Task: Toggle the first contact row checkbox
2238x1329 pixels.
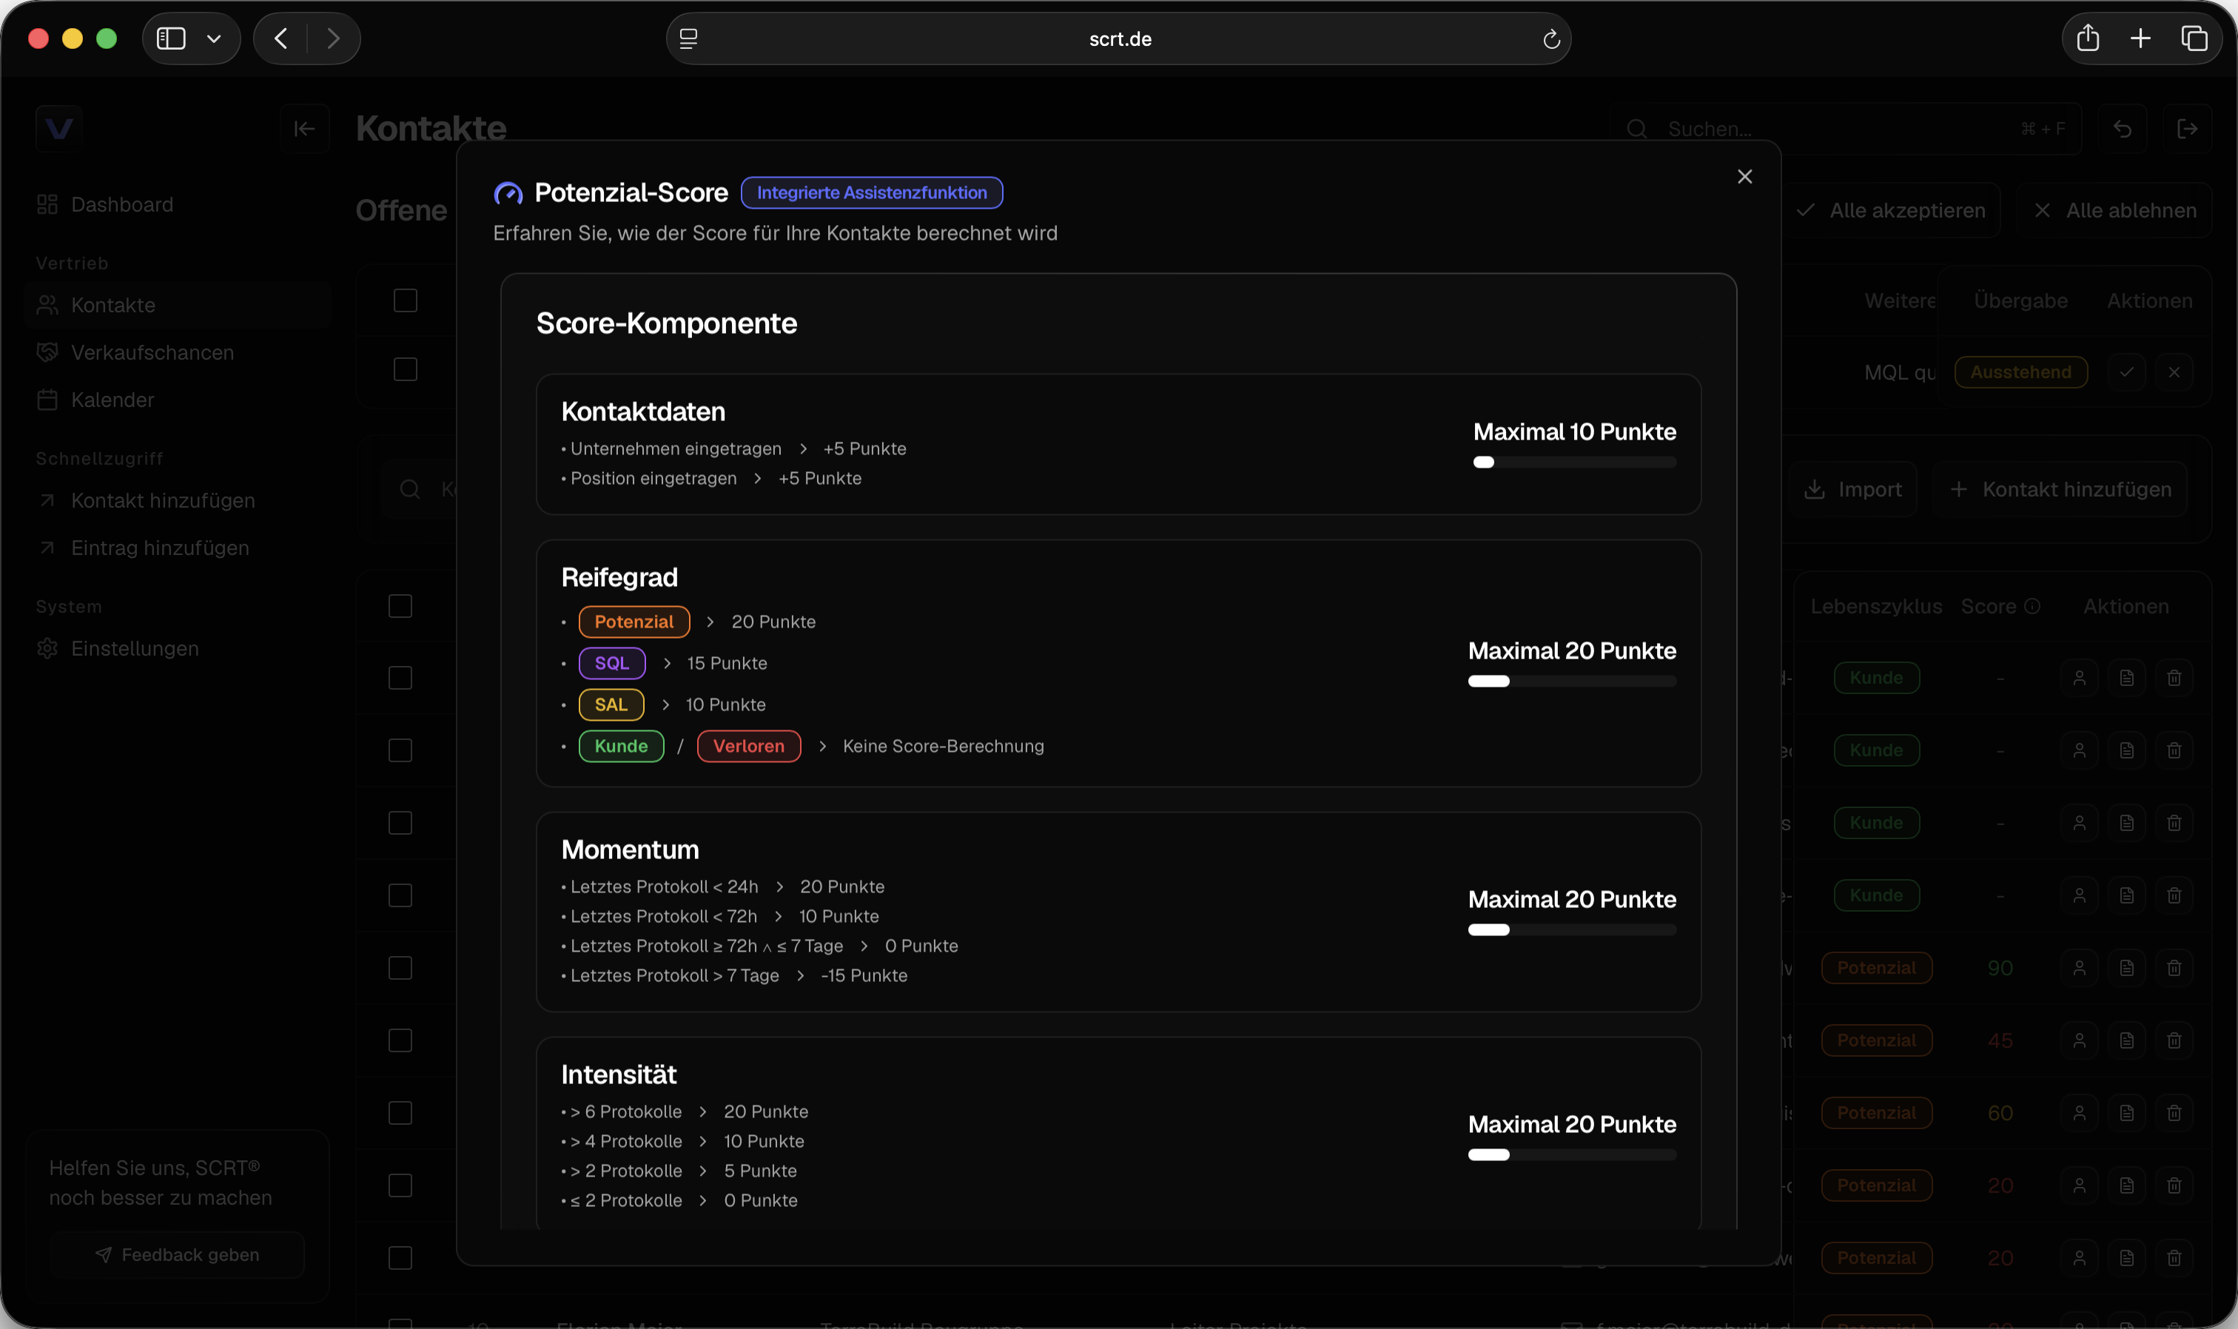Action: point(400,678)
